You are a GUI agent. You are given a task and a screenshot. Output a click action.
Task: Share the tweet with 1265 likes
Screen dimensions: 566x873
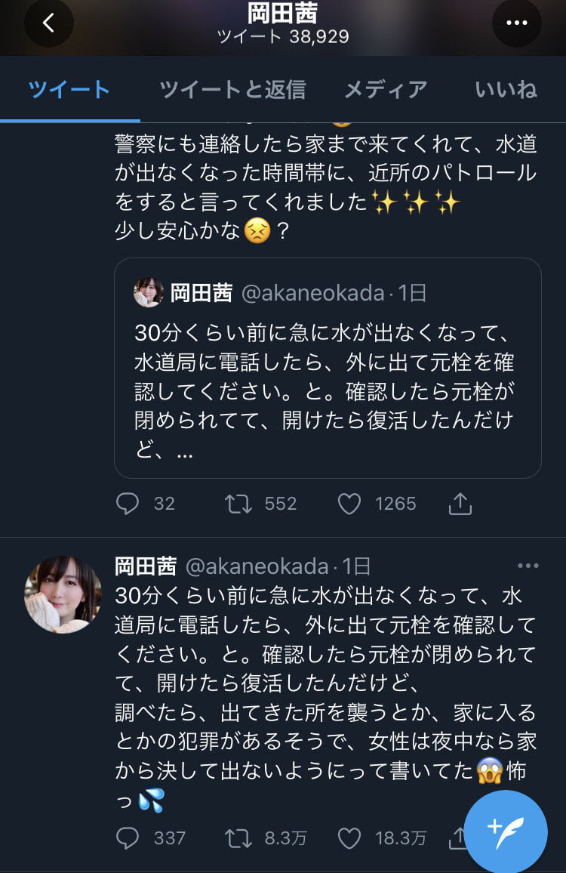460,504
